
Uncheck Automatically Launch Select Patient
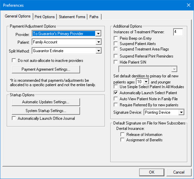[x=116, y=93]
